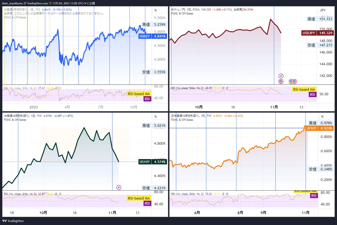Image resolution: width=337 pixels, height=225 pixels.
Task: Select the 高値 0.978% label on JP10Y chart
Action: (x=321, y=123)
